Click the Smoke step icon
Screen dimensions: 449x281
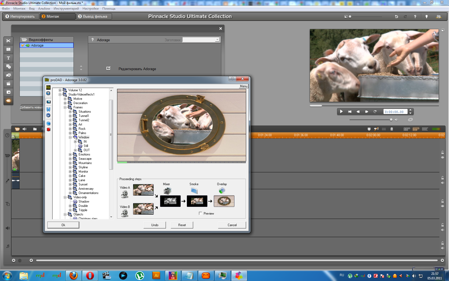pos(194,191)
